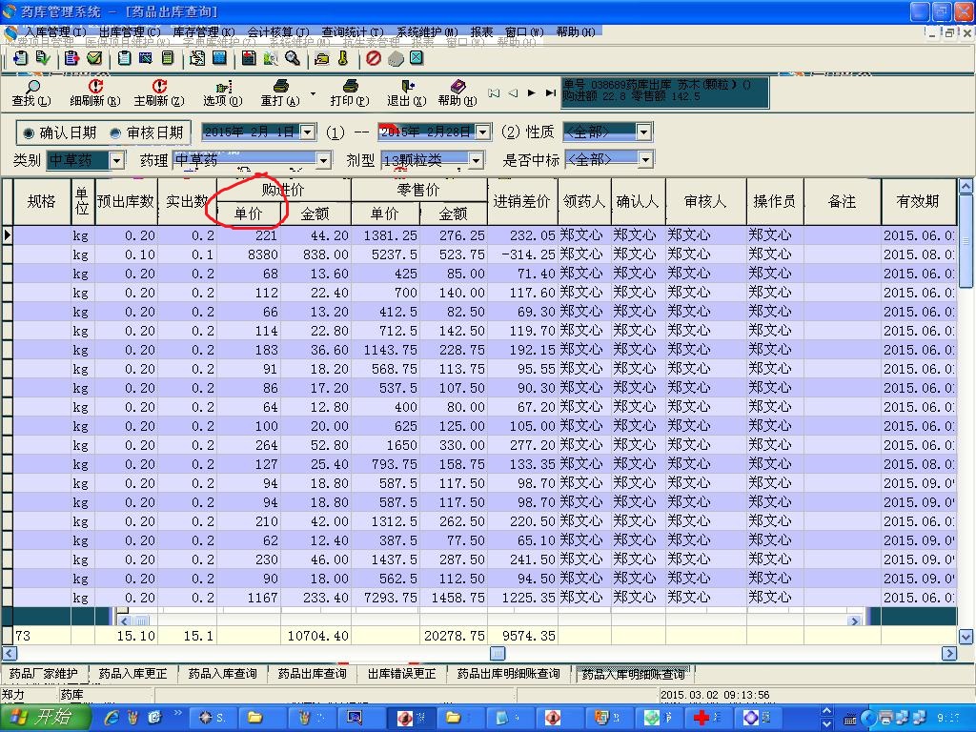Screen dimensions: 976x732
Task: Go to next record navigation arrow
Action: pyautogui.click(x=531, y=92)
